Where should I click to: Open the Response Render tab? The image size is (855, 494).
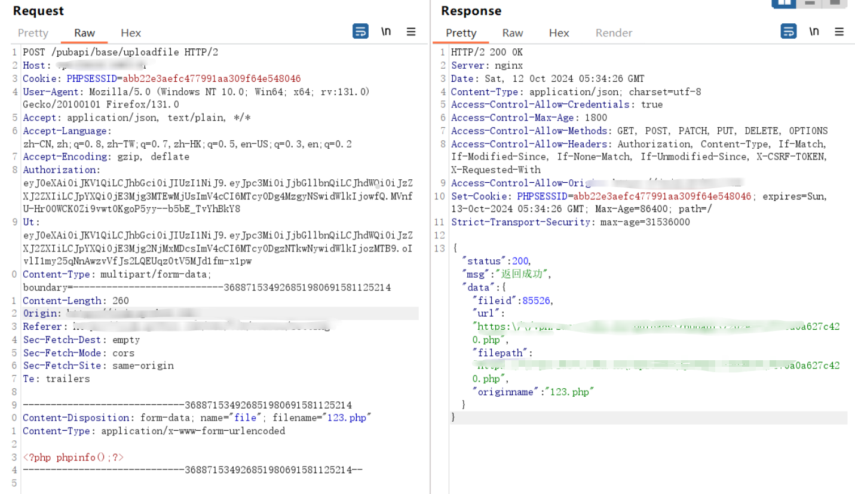pos(614,33)
